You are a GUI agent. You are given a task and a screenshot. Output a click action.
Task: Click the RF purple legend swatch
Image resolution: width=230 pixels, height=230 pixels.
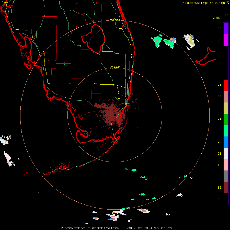tap(226, 29)
